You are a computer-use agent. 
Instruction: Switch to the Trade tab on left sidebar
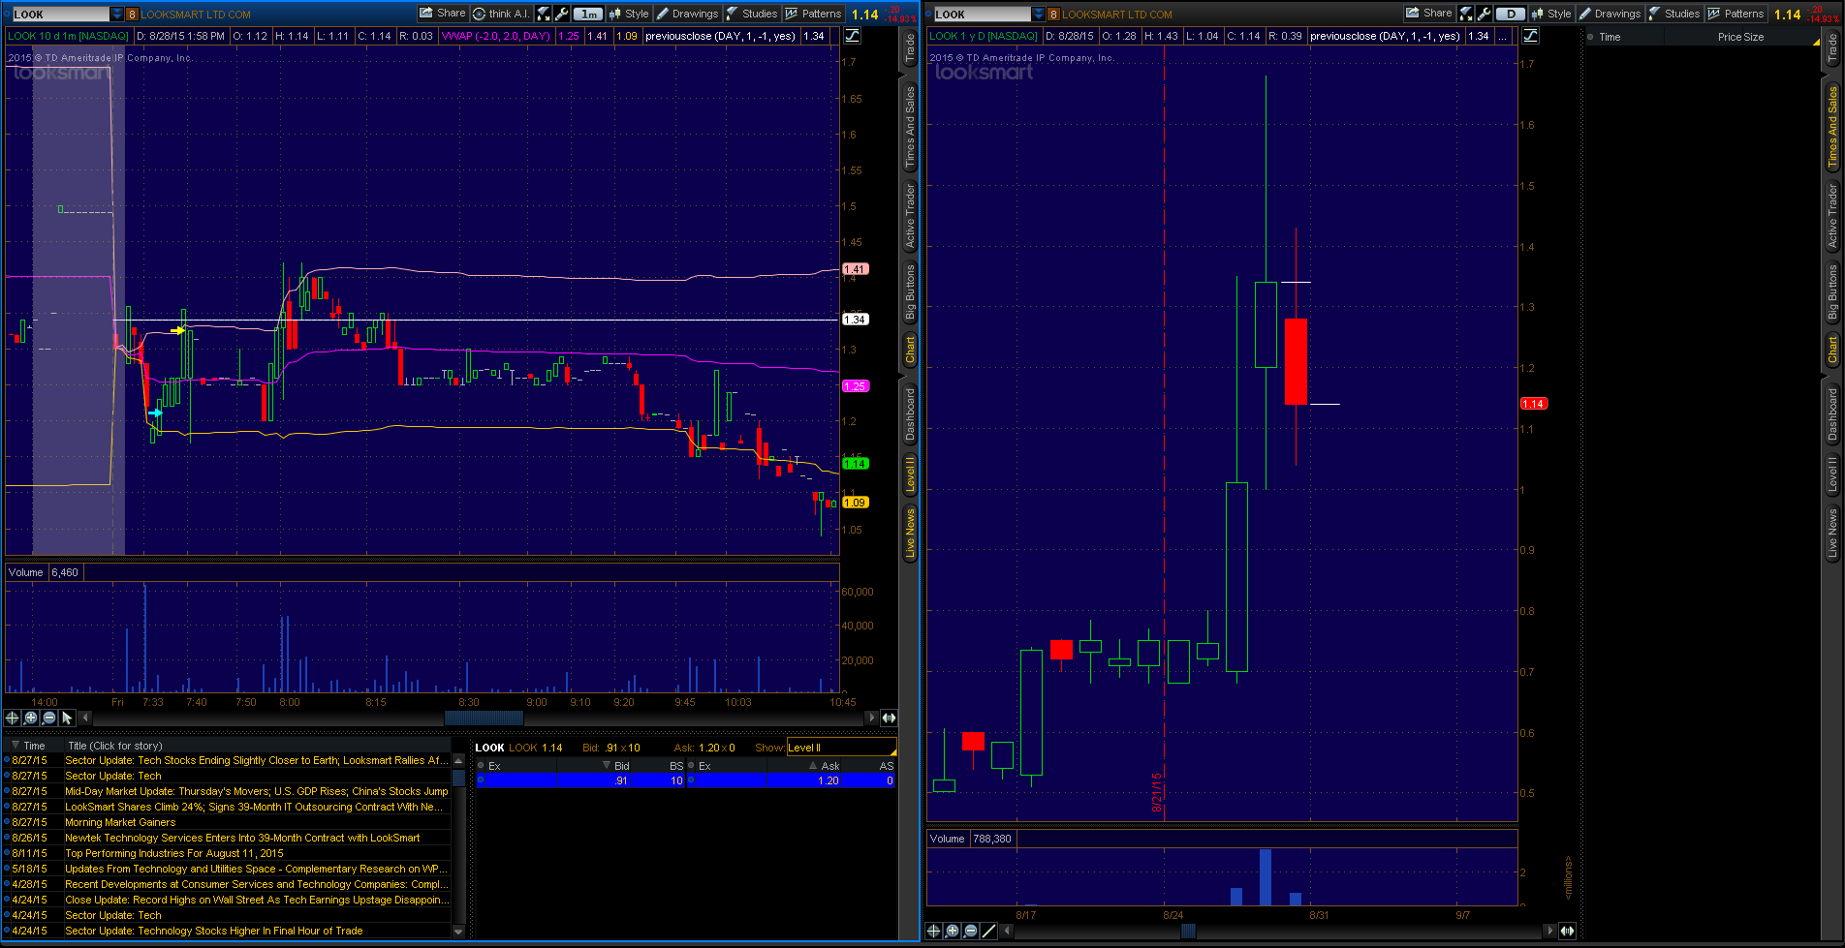pos(910,47)
